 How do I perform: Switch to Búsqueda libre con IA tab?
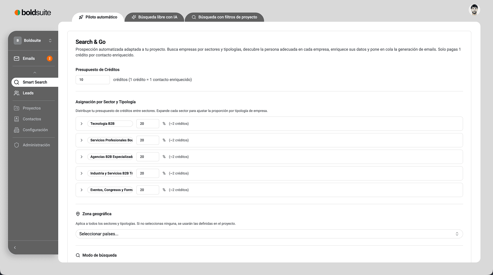(x=154, y=17)
